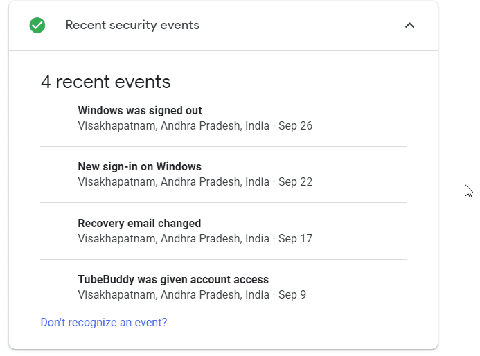Click divider line above TubeBuddy event

224,259
